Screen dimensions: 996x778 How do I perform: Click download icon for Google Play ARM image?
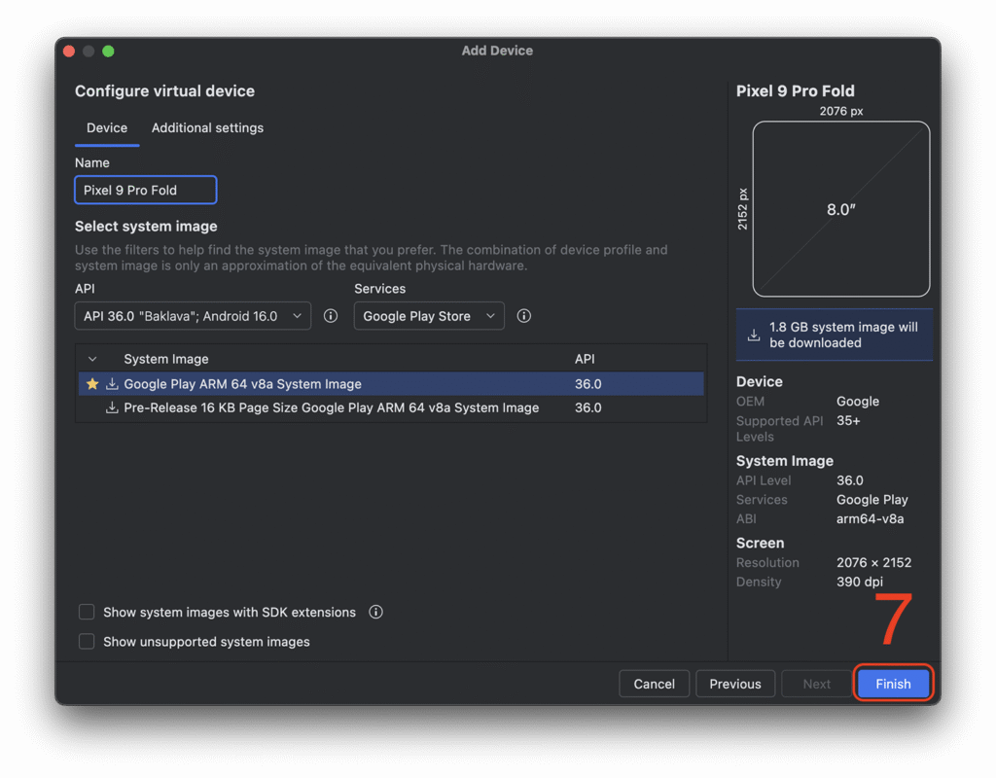112,384
